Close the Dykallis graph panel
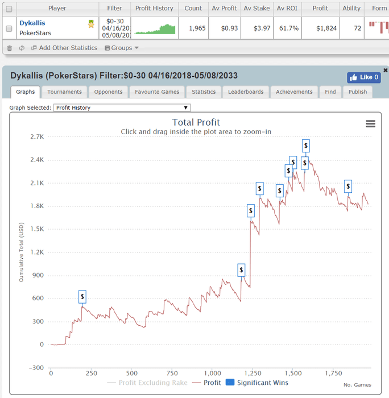Screen dimensions: 389x398 point(385,70)
